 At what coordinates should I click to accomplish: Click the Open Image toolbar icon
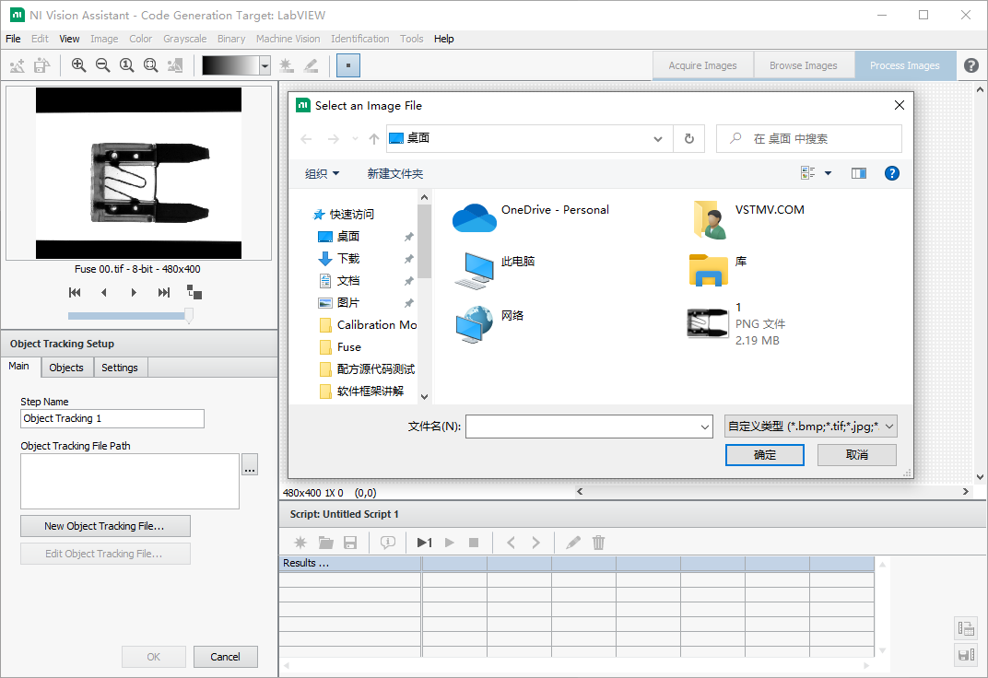coord(41,64)
